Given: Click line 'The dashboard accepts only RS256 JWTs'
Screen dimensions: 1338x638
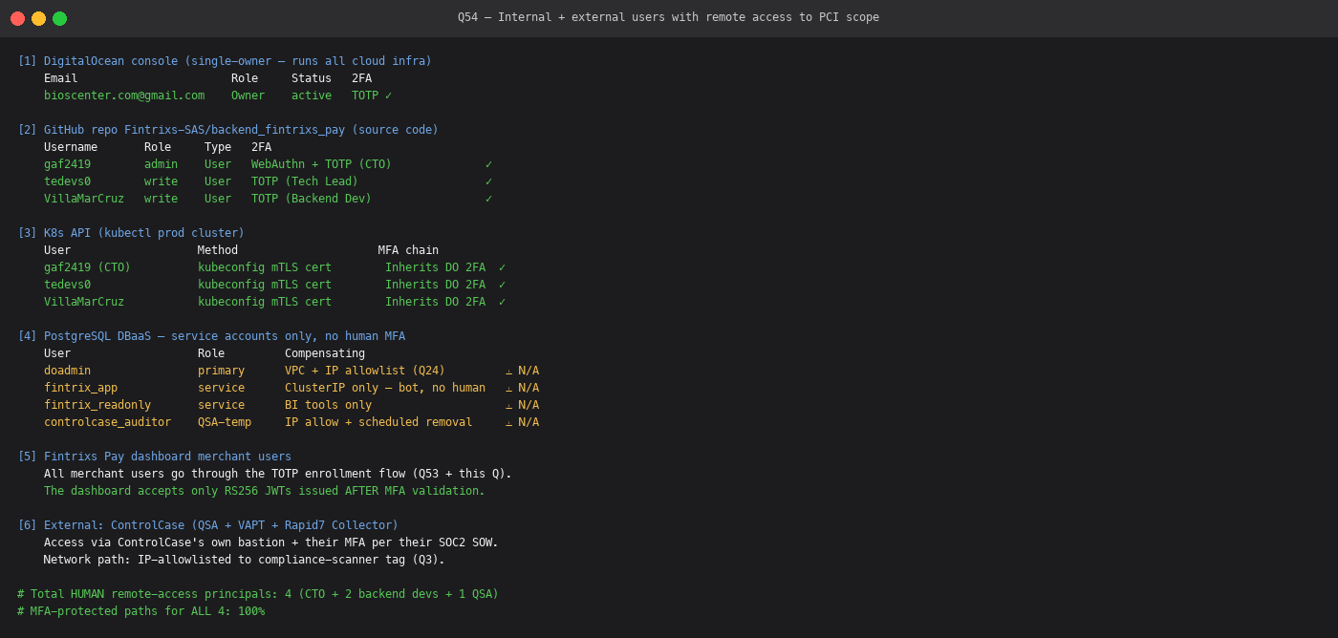Looking at the screenshot, I should [x=265, y=491].
